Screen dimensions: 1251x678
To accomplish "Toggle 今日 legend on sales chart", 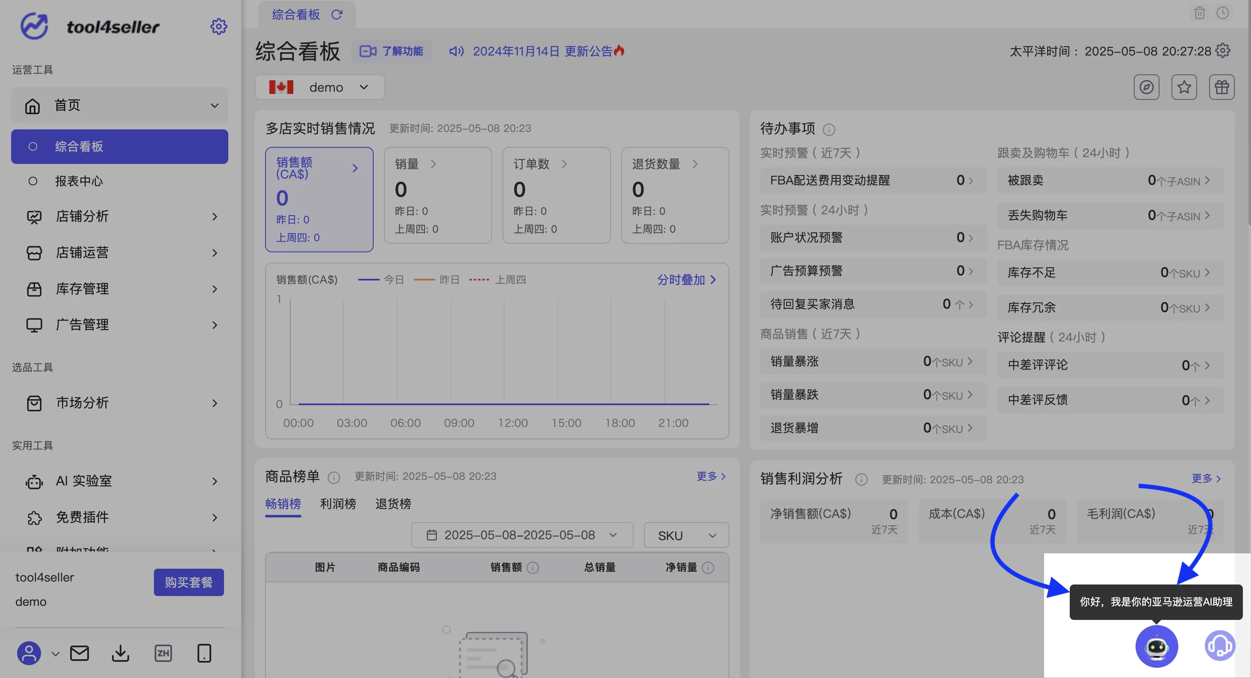I will (x=381, y=280).
